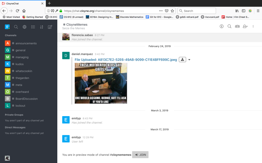The height and width of the screenshot is (163, 262).
Task: Create a new channel with the pencil icon
Action: (50, 27)
